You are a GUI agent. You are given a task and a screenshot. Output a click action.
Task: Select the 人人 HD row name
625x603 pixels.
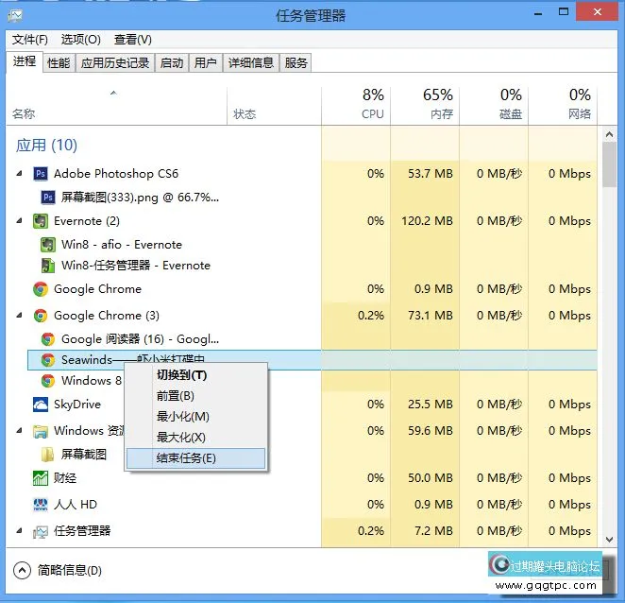coord(76,505)
